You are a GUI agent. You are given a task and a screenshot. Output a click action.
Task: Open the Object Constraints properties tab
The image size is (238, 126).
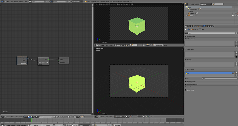200,26
